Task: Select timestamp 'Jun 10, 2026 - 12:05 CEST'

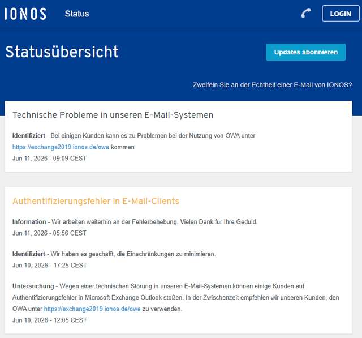Action: pyautogui.click(x=50, y=320)
